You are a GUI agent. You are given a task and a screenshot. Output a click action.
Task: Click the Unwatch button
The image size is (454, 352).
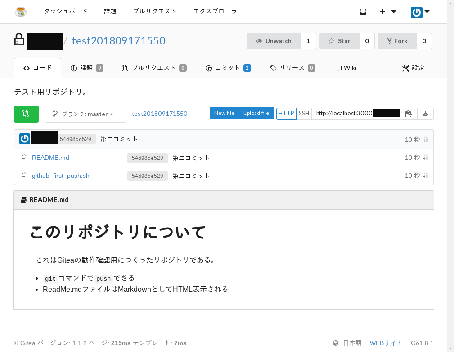[274, 41]
